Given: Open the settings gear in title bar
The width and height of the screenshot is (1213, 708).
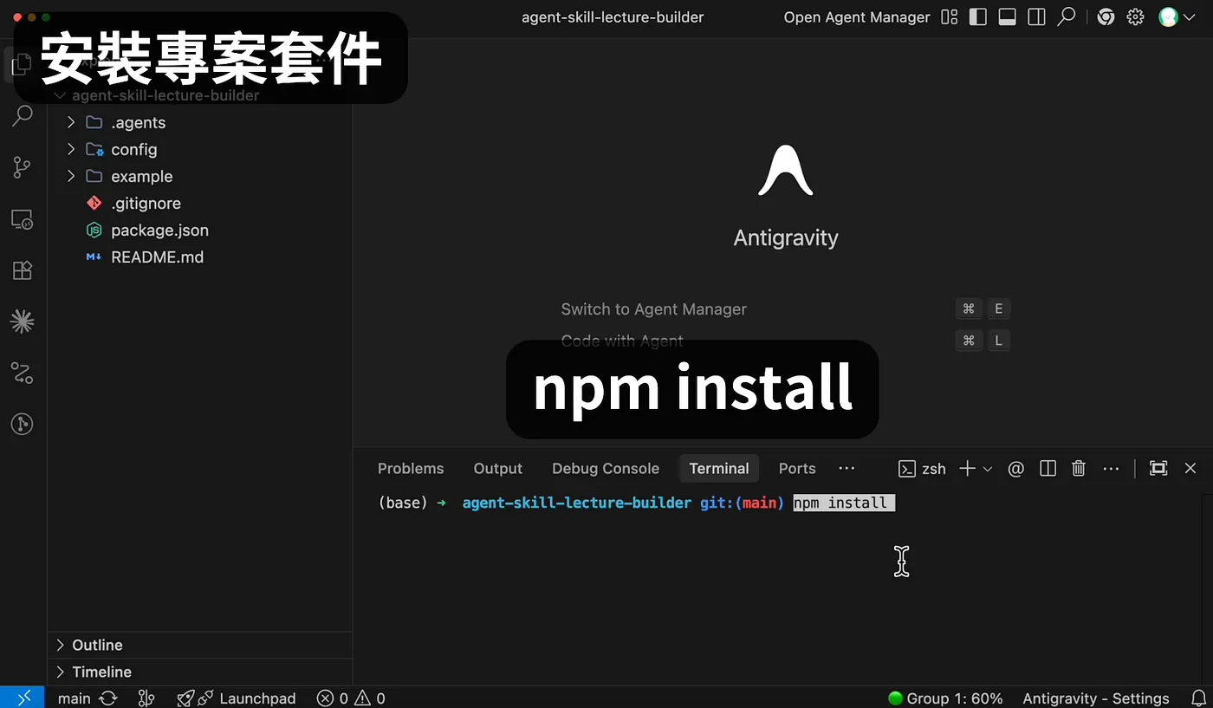Looking at the screenshot, I should pos(1135,17).
